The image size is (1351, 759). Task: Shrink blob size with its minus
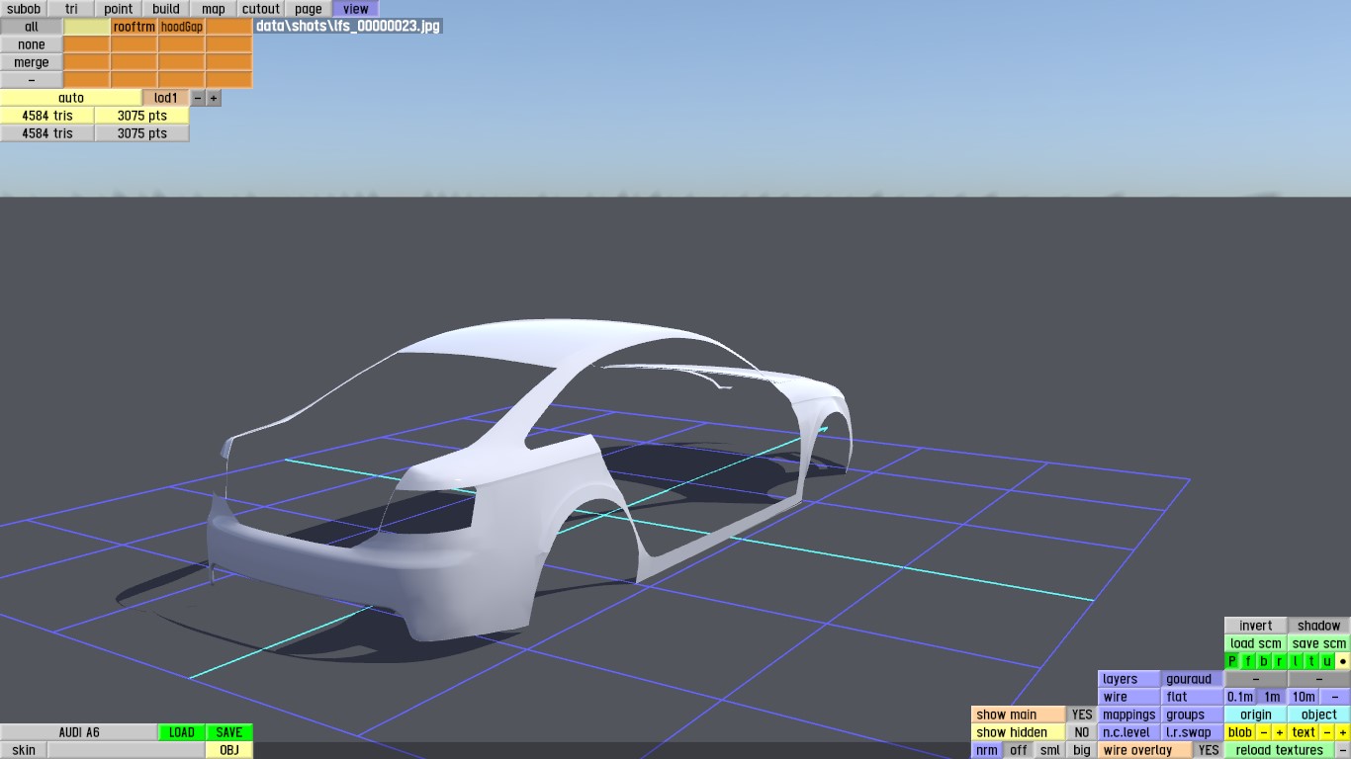[x=1264, y=732]
